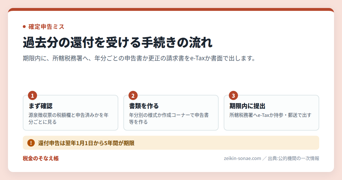The width and height of the screenshot is (342, 180).
Task: Click the subtitle starting 期限内に、所轄税務署へ
Action: click(x=139, y=59)
